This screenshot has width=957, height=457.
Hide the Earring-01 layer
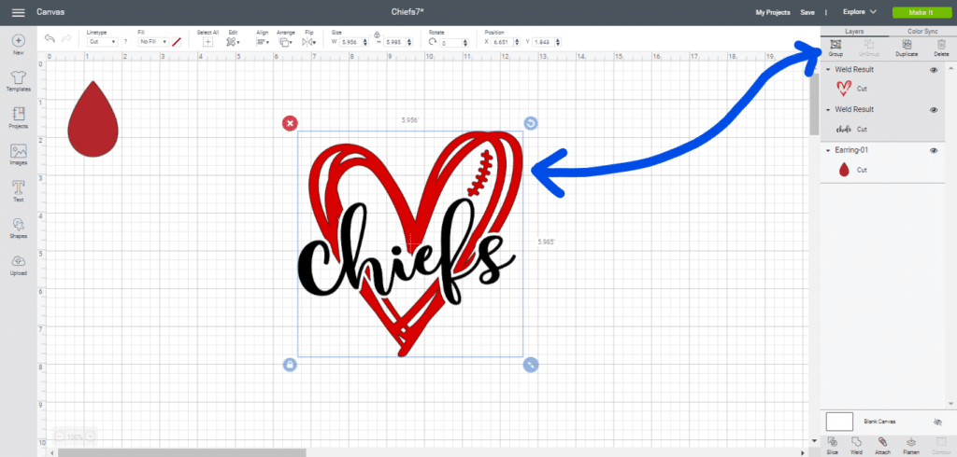[x=934, y=150]
